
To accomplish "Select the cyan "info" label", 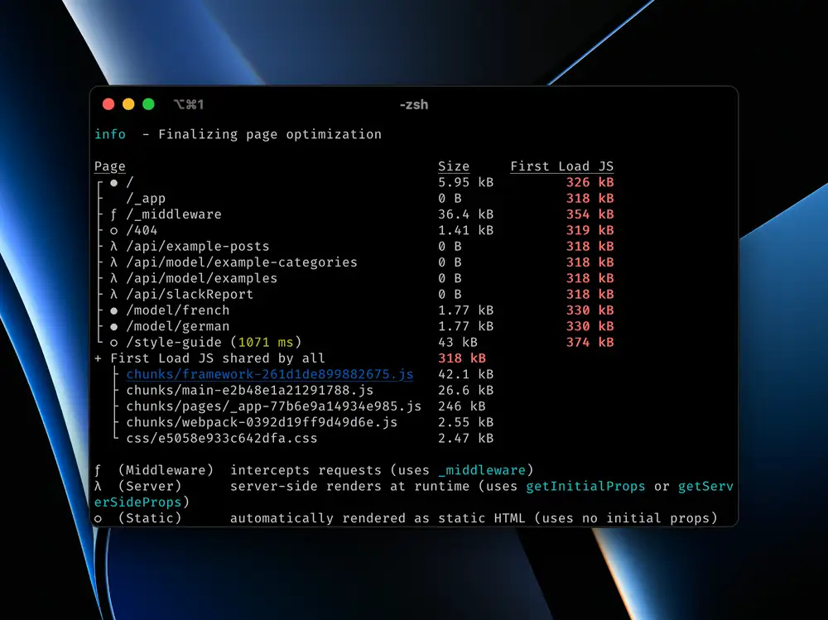I will tap(110, 134).
